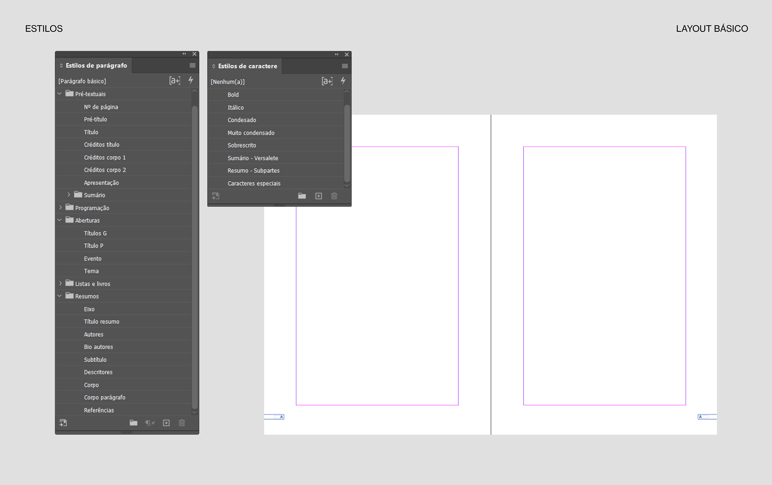Close the Estilos de parágrafo panel
Screen dimensions: 772x485
[194, 54]
